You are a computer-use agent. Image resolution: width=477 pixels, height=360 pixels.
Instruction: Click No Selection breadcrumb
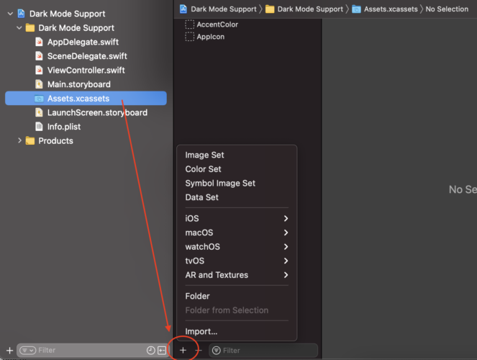(447, 9)
